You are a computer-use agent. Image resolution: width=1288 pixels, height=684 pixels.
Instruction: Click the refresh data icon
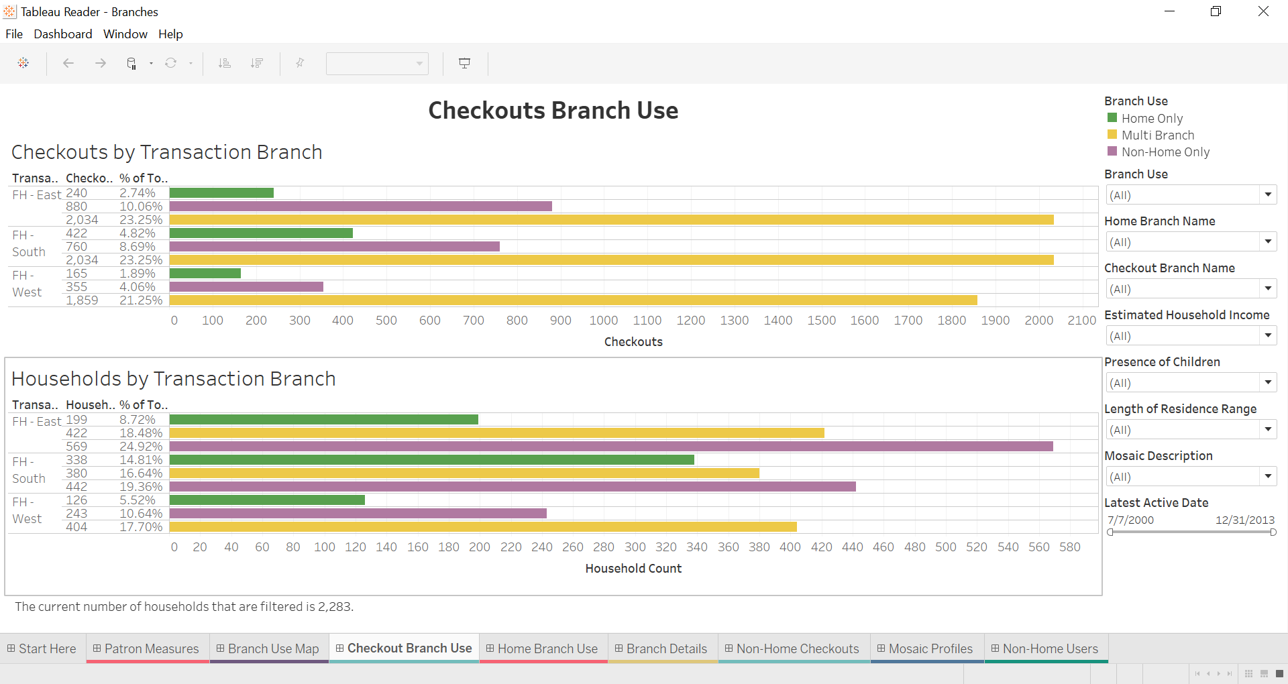coord(171,63)
